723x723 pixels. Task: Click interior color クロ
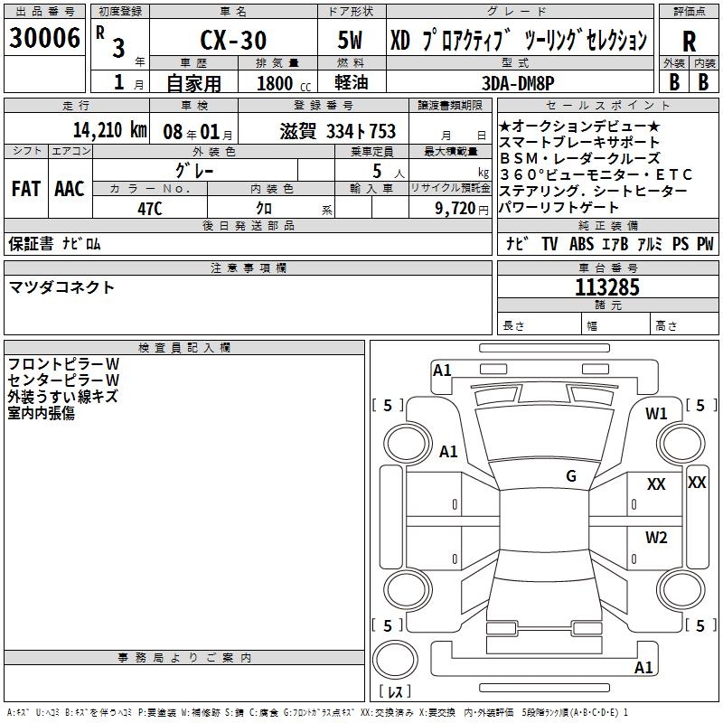click(264, 209)
